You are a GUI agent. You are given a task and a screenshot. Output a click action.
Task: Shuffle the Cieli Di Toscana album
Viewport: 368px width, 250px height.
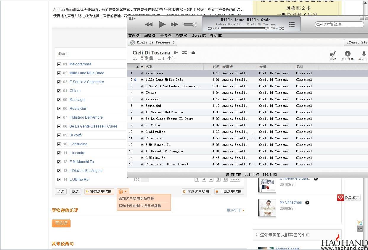point(184,52)
